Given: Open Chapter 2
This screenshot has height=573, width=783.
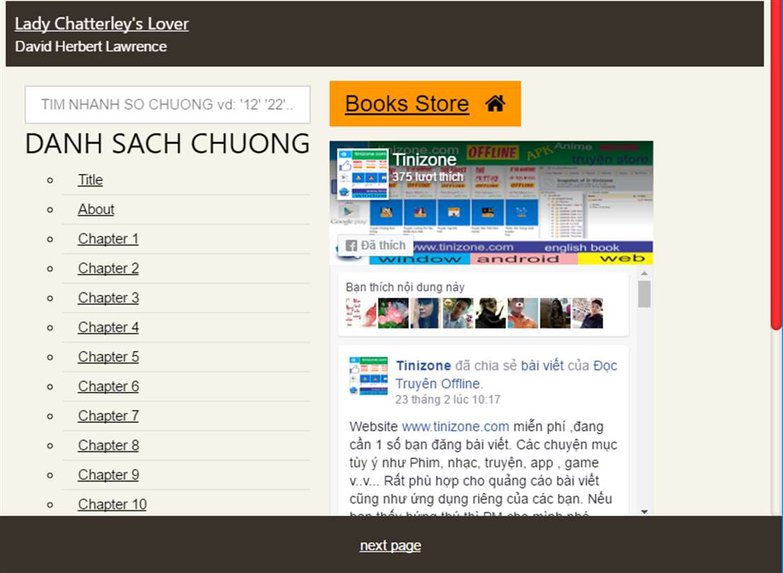Looking at the screenshot, I should [108, 268].
